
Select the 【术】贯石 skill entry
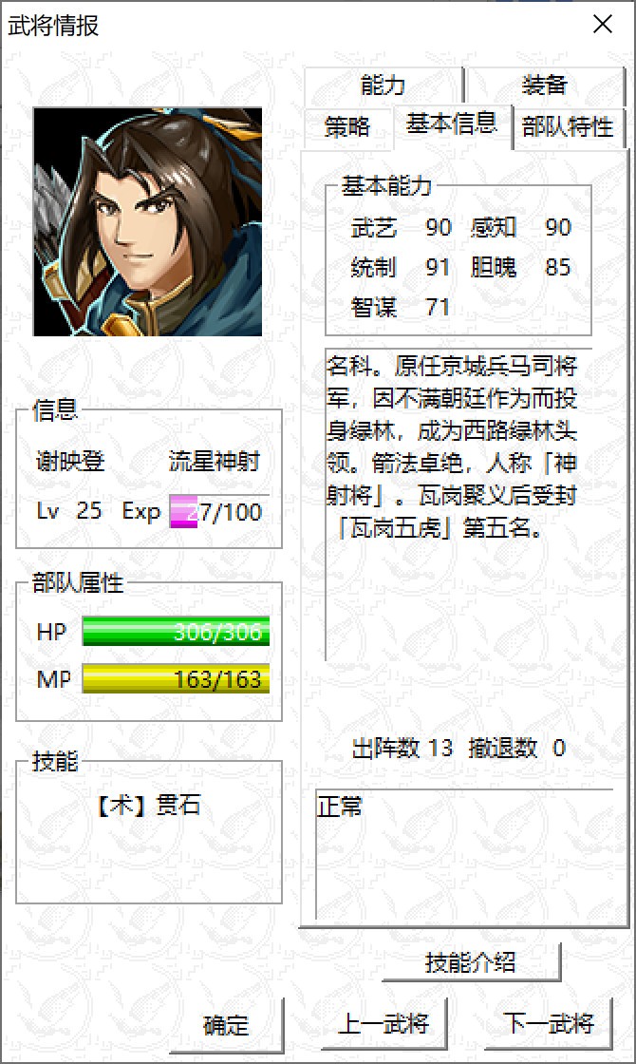pyautogui.click(x=149, y=806)
